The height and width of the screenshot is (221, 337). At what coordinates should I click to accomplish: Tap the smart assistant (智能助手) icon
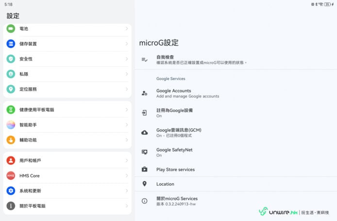click(x=11, y=125)
